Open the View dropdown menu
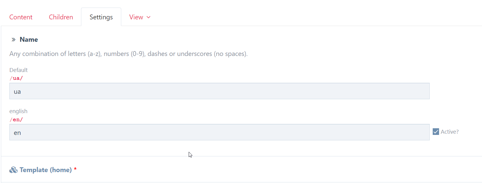Image resolution: width=482 pixels, height=183 pixels. [139, 17]
